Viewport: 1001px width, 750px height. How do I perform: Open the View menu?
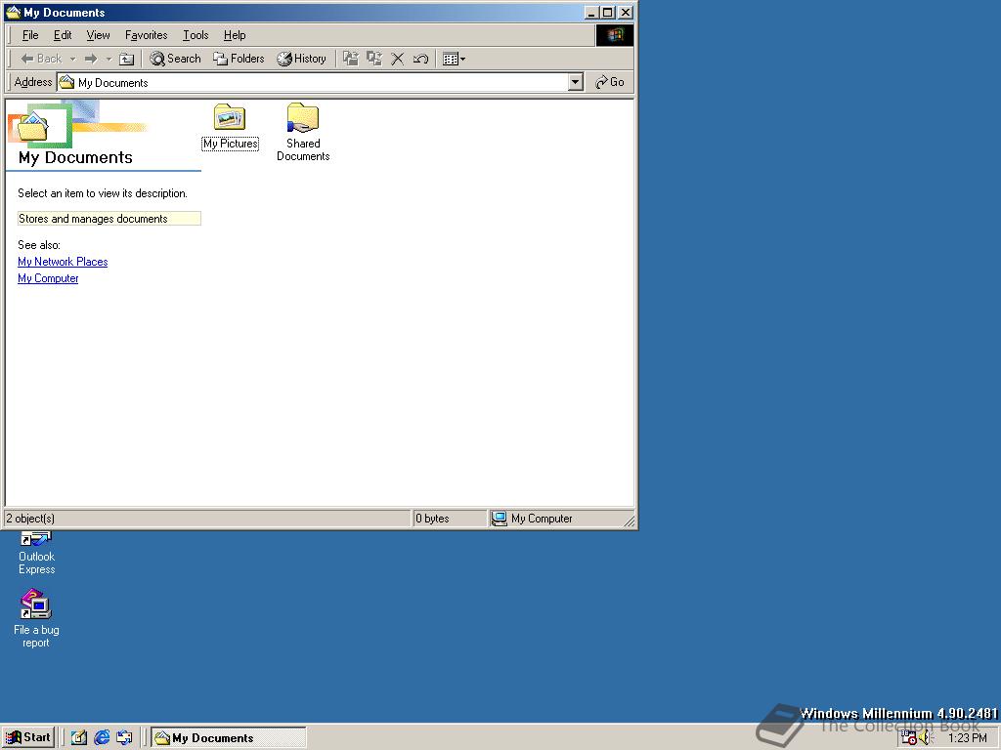pyautogui.click(x=99, y=35)
